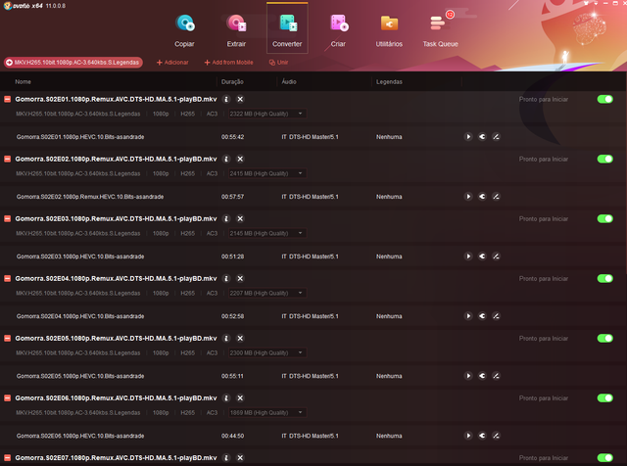Viewport: 627px width, 466px height.
Task: Remove Gomorra.S02E02 with the X icon
Action: [x=240, y=159]
